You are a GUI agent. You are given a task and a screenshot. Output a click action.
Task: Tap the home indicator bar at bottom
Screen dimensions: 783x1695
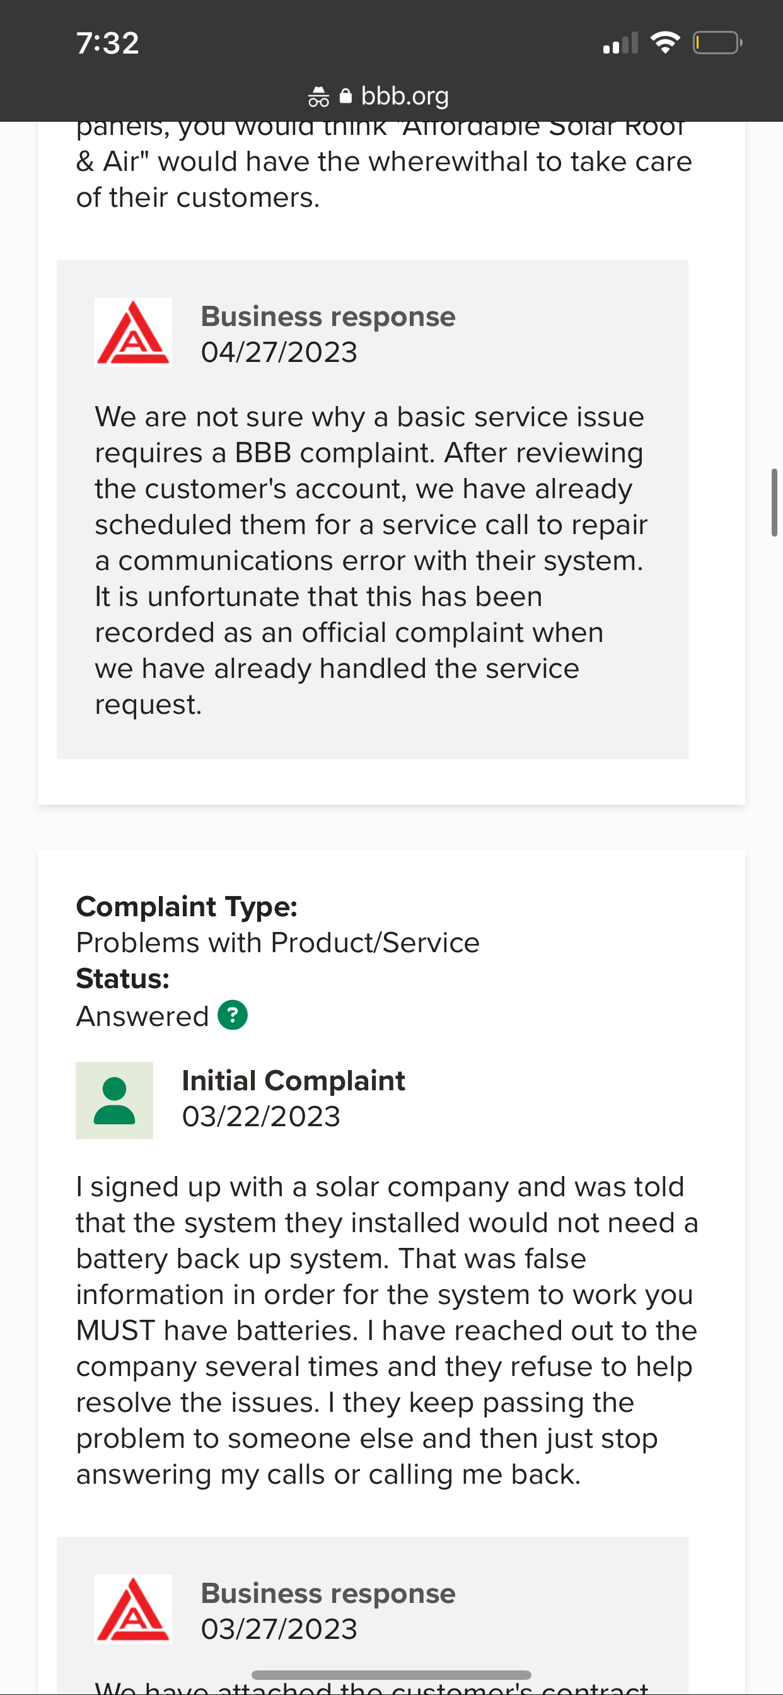pyautogui.click(x=391, y=1675)
